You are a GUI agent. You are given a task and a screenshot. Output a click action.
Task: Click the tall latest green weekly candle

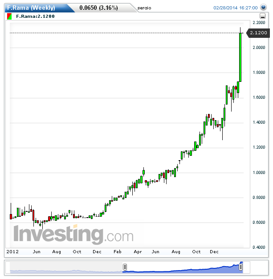coord(240,57)
